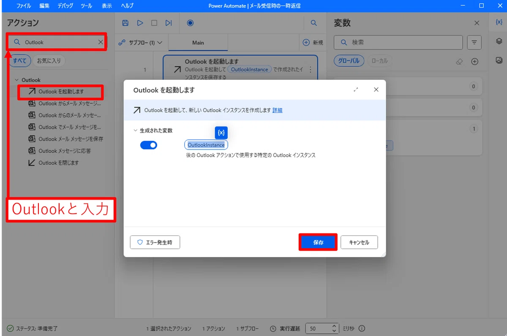
Task: Click ステータス: 準備完了 in status bar
Action: 33,328
